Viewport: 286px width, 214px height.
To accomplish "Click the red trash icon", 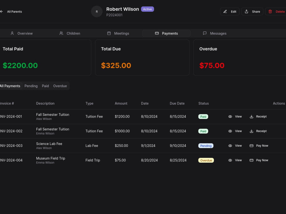I will tap(270, 11).
